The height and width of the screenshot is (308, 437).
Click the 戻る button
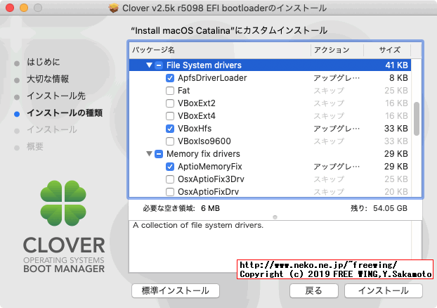click(x=313, y=290)
